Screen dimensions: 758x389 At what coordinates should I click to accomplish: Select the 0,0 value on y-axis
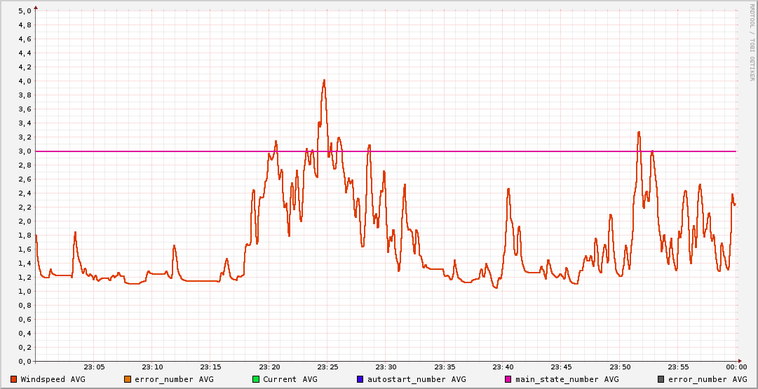(25, 362)
